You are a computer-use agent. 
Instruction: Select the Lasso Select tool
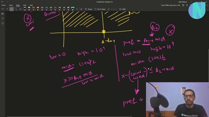(16, 9)
